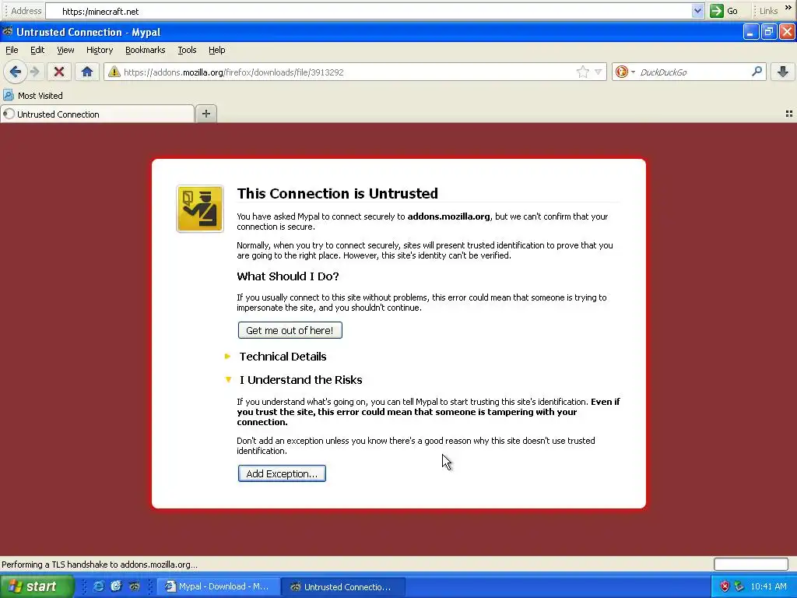This screenshot has height=598, width=797.
Task: Click the Links toolbar label
Action: (x=768, y=11)
